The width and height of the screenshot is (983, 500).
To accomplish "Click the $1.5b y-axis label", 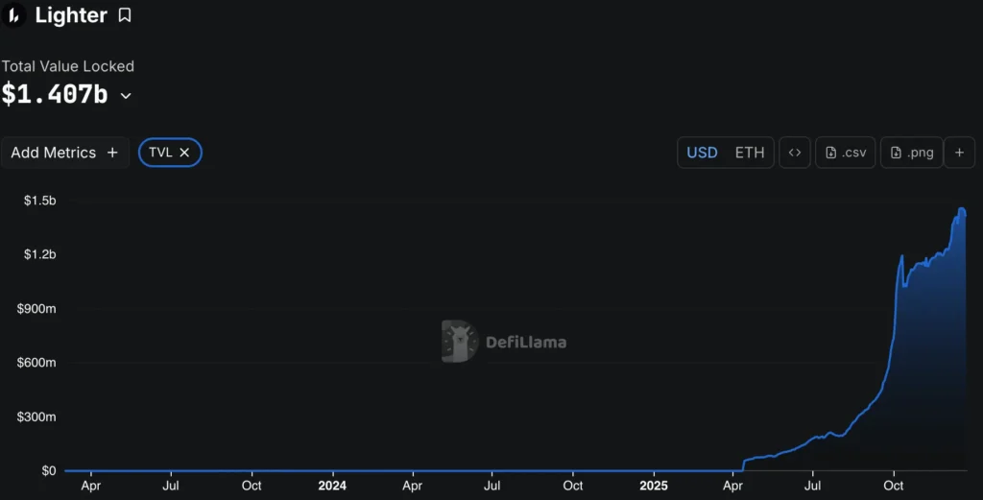I will (39, 201).
